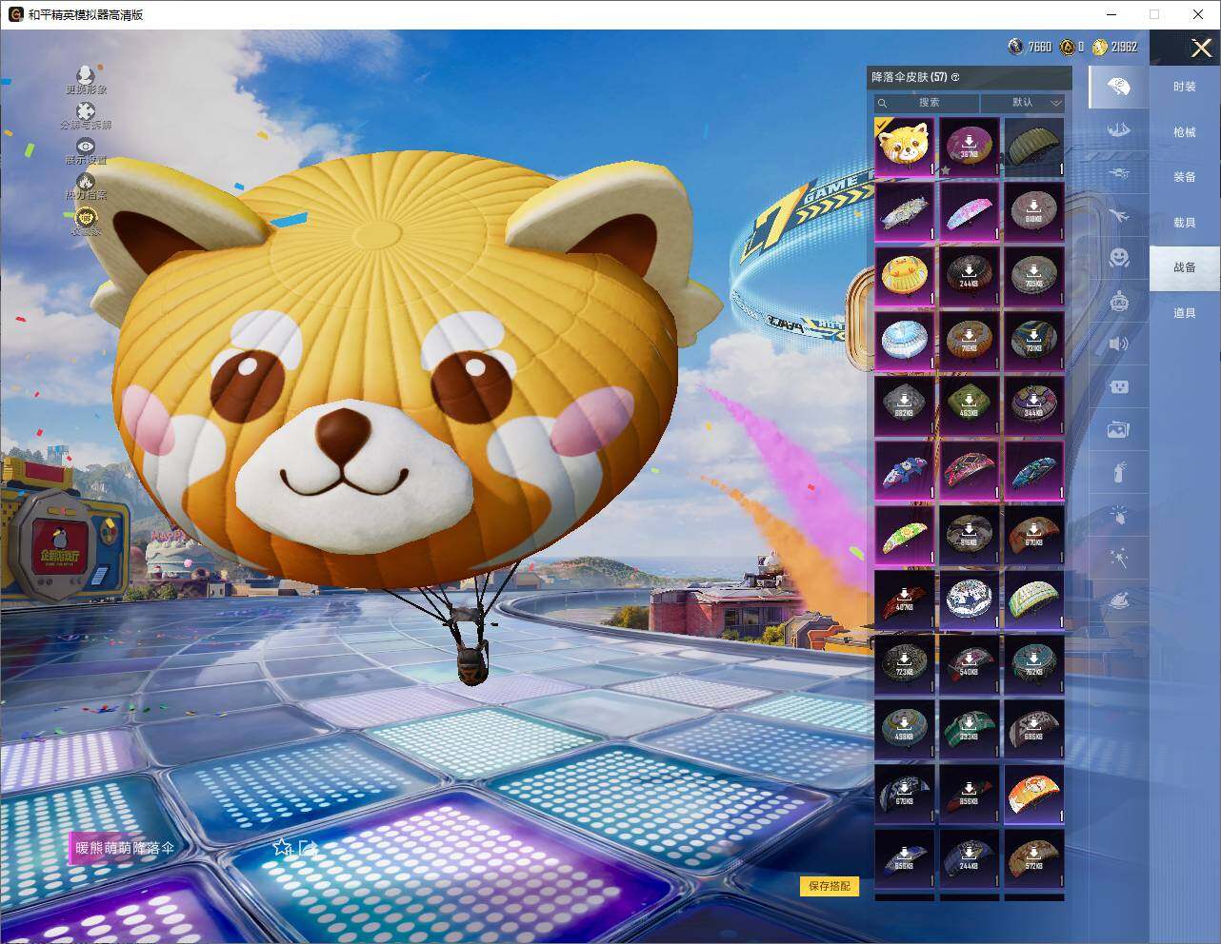The image size is (1221, 944).
Task: Download the 387KB pink parachute skin
Action: point(970,147)
